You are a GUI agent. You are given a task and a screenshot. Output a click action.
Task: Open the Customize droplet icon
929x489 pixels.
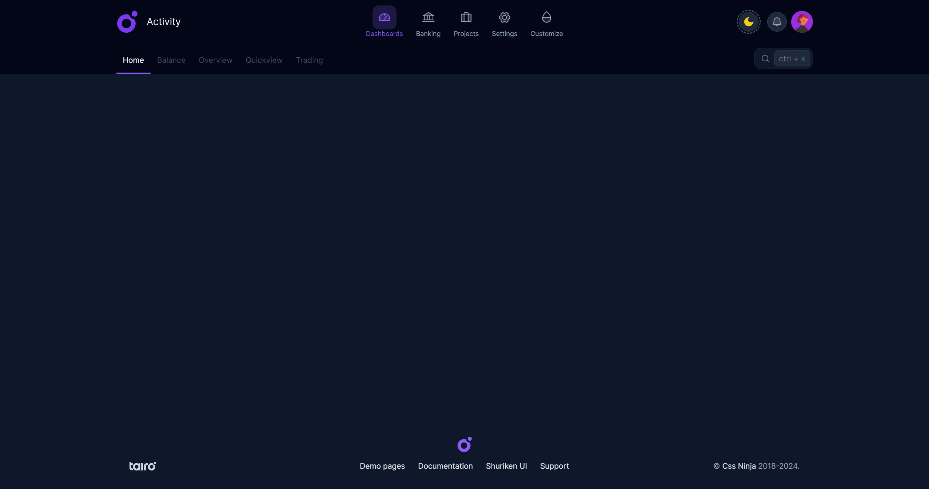(546, 17)
